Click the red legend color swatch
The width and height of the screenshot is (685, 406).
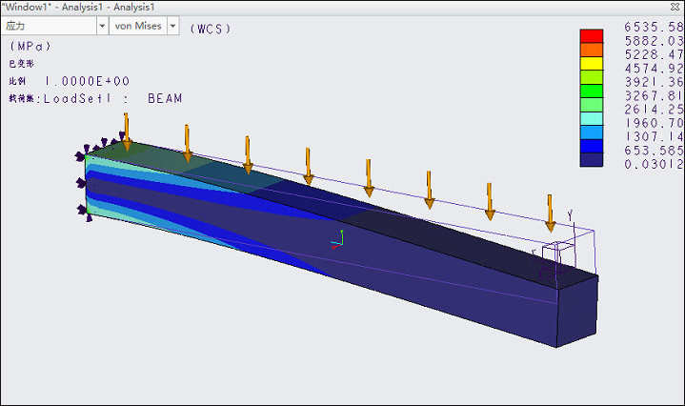592,36
